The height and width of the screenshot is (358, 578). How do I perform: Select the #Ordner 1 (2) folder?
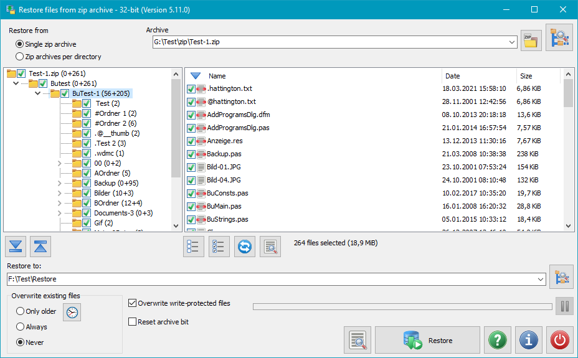click(x=115, y=113)
